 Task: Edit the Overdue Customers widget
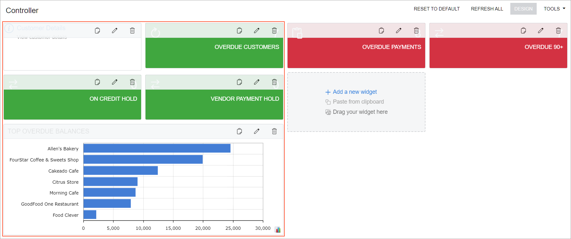(x=257, y=31)
